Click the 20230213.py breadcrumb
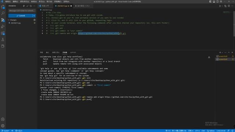The height and width of the screenshot is (132, 235). [46, 10]
